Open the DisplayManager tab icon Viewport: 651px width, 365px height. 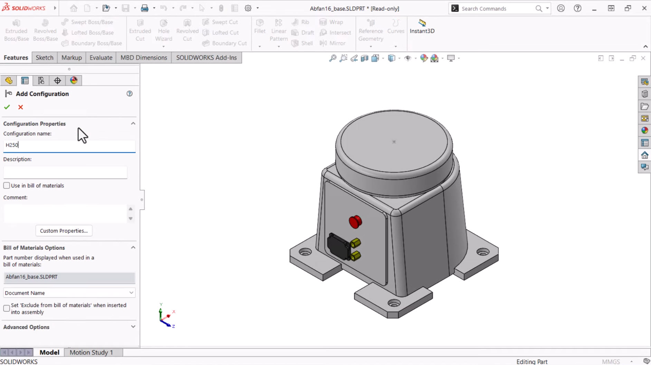click(x=74, y=81)
